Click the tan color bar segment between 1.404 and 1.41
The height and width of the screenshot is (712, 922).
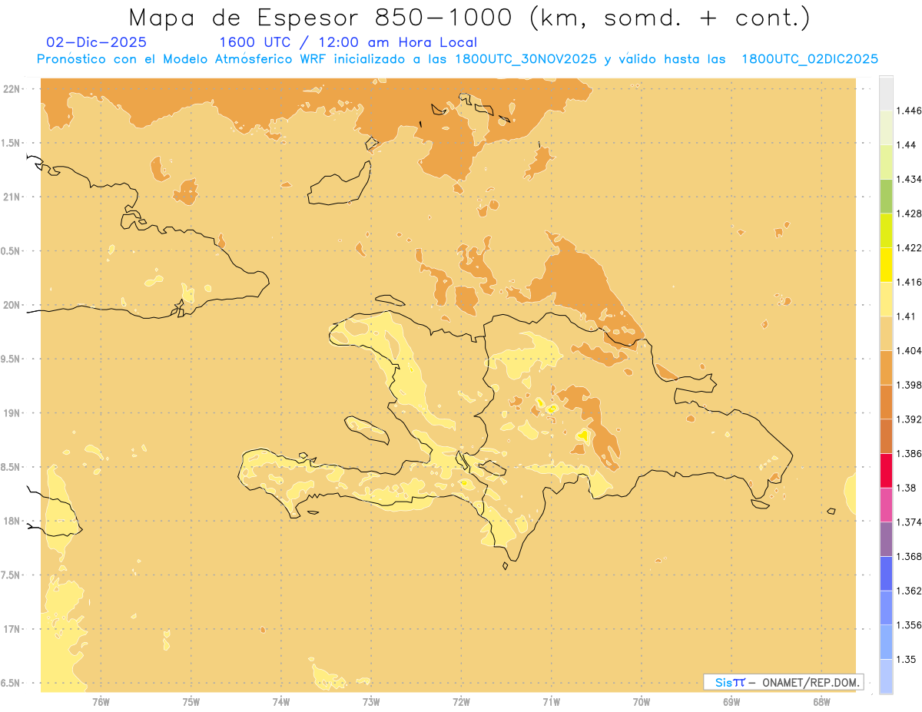coord(886,333)
